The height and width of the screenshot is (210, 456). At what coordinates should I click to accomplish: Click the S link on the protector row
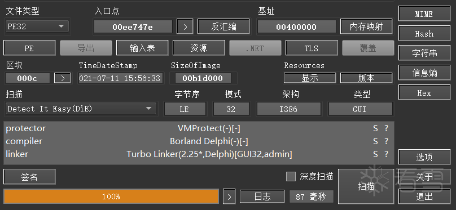click(375, 128)
